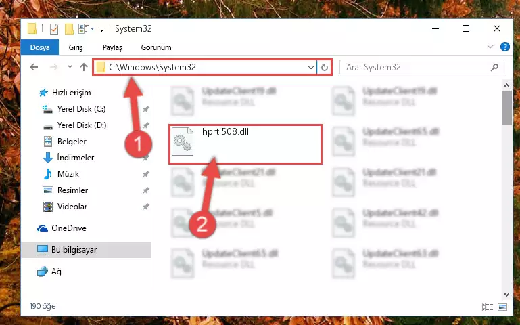Minimize the System32 window

[435, 28]
